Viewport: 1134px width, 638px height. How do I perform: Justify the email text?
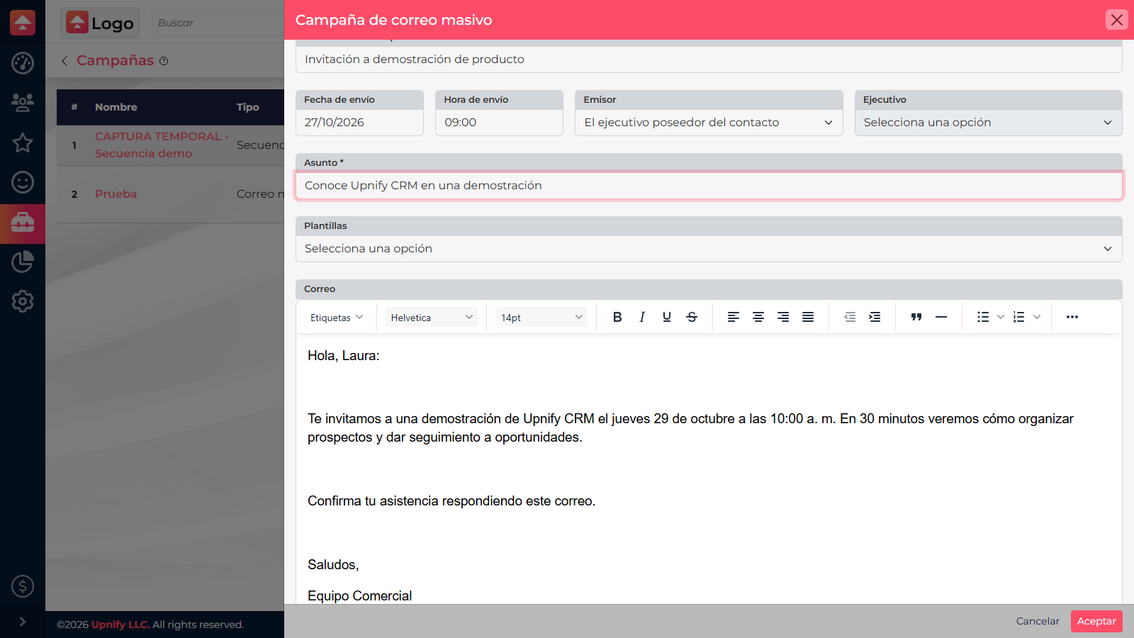808,317
